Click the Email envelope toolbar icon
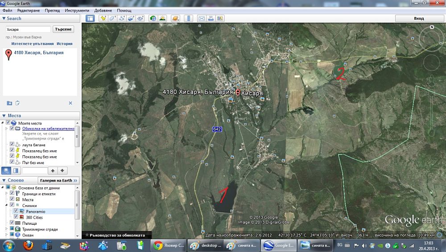 201,18
